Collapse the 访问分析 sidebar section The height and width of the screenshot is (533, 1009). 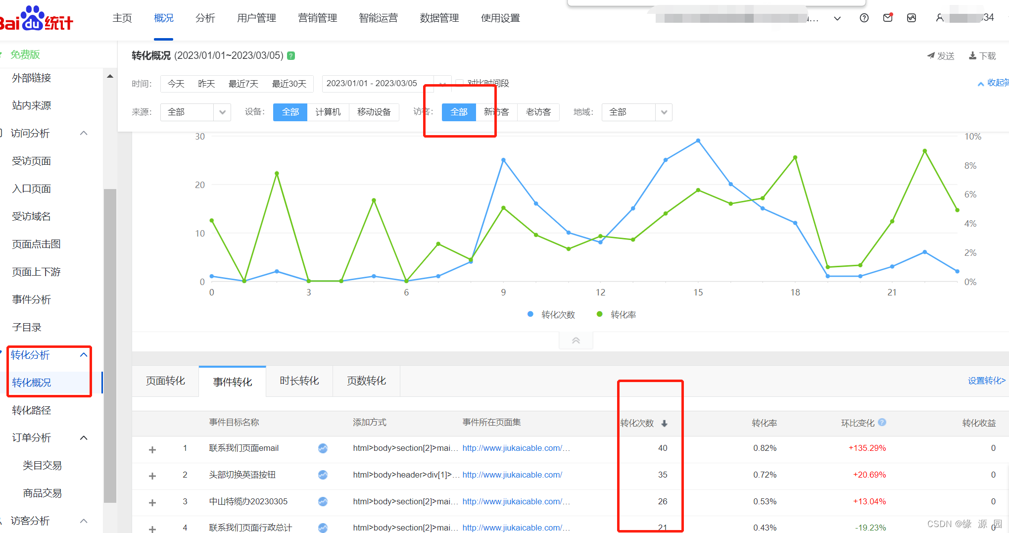click(x=84, y=133)
